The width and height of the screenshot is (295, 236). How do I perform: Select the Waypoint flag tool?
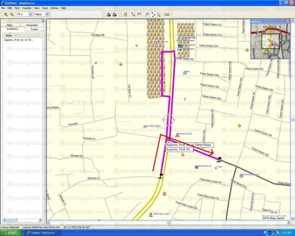point(147,14)
